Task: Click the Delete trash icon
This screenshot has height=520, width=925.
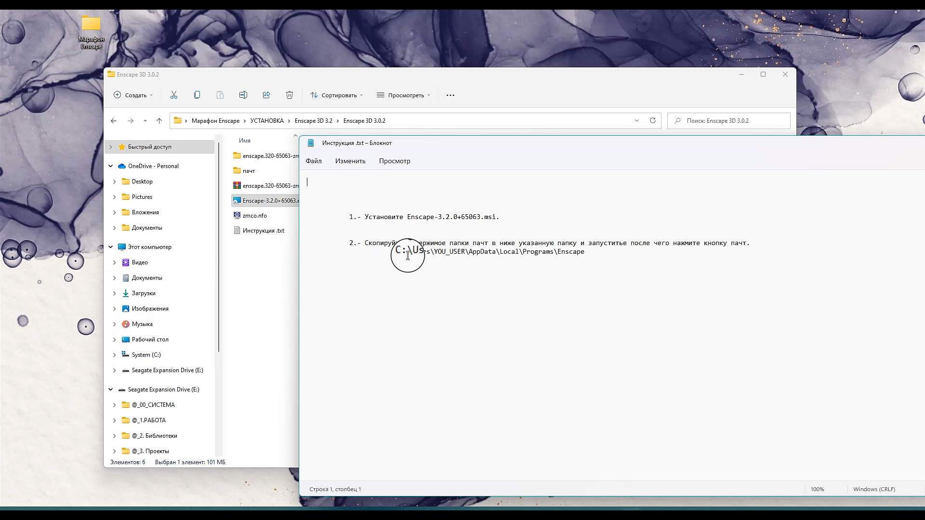Action: (x=290, y=95)
